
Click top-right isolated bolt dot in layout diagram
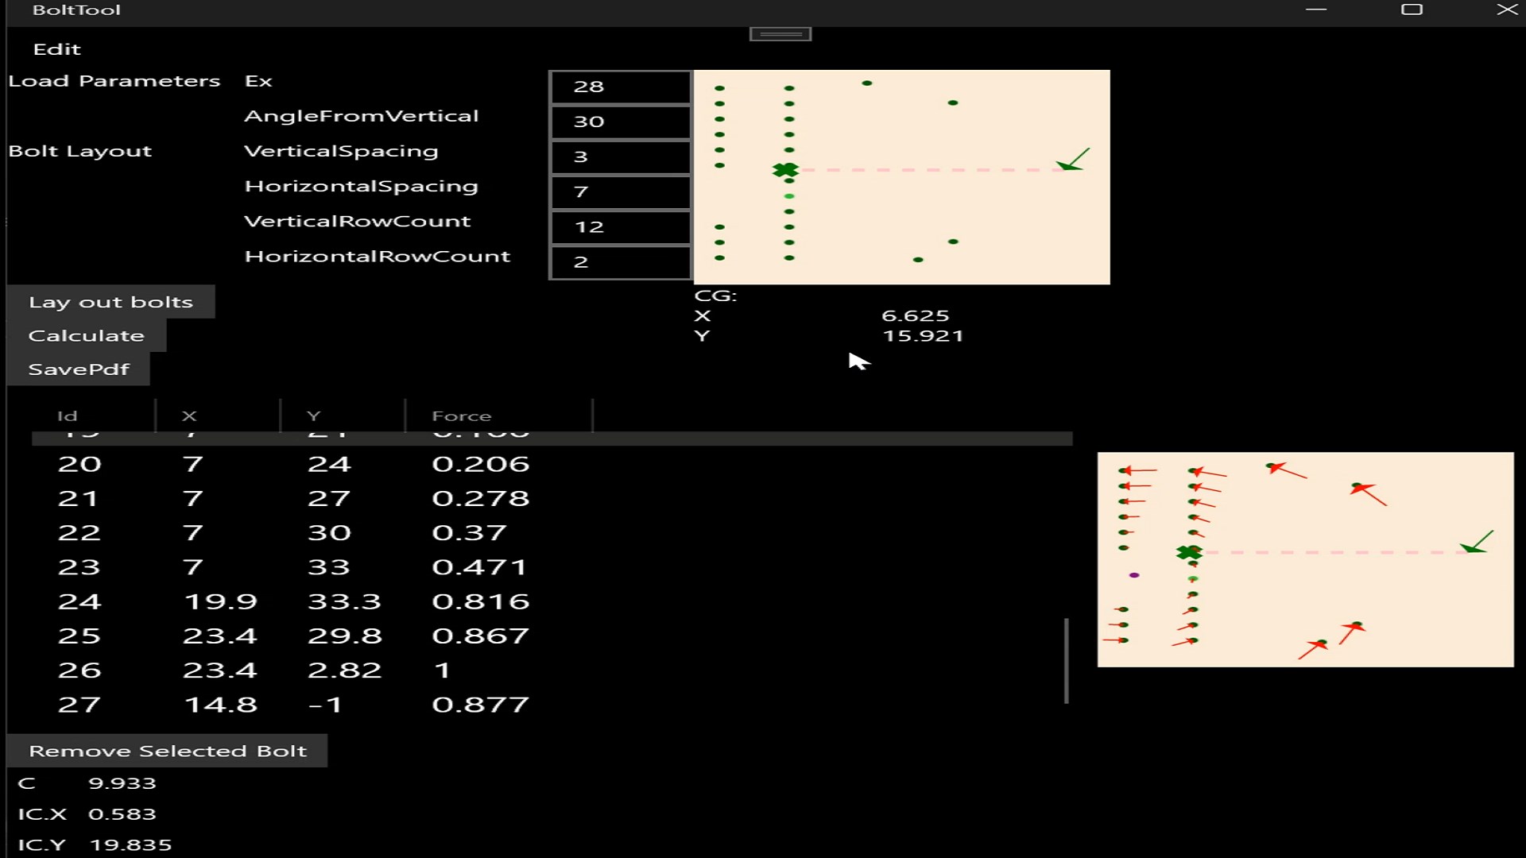pyautogui.click(x=953, y=103)
